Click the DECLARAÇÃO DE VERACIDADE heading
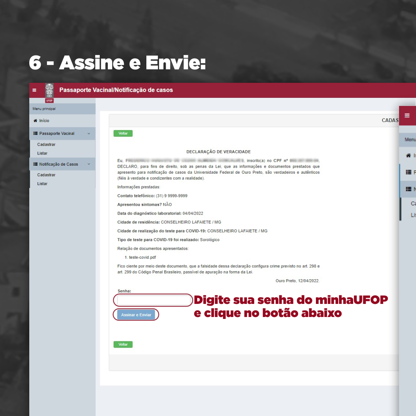416x416 pixels. pos(219,152)
